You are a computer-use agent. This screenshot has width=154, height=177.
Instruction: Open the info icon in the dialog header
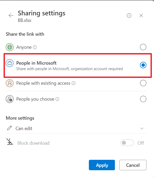click(129, 15)
